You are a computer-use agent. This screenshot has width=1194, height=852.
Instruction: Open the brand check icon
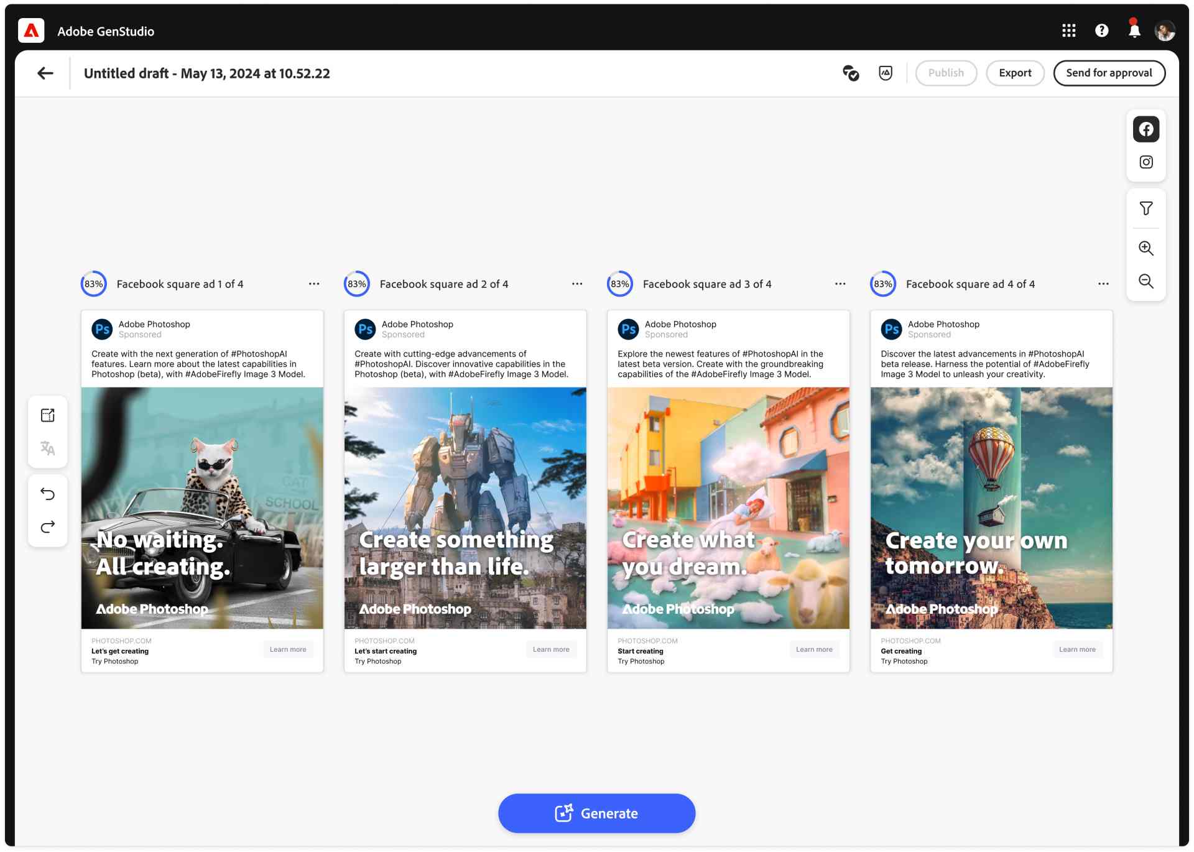click(851, 73)
